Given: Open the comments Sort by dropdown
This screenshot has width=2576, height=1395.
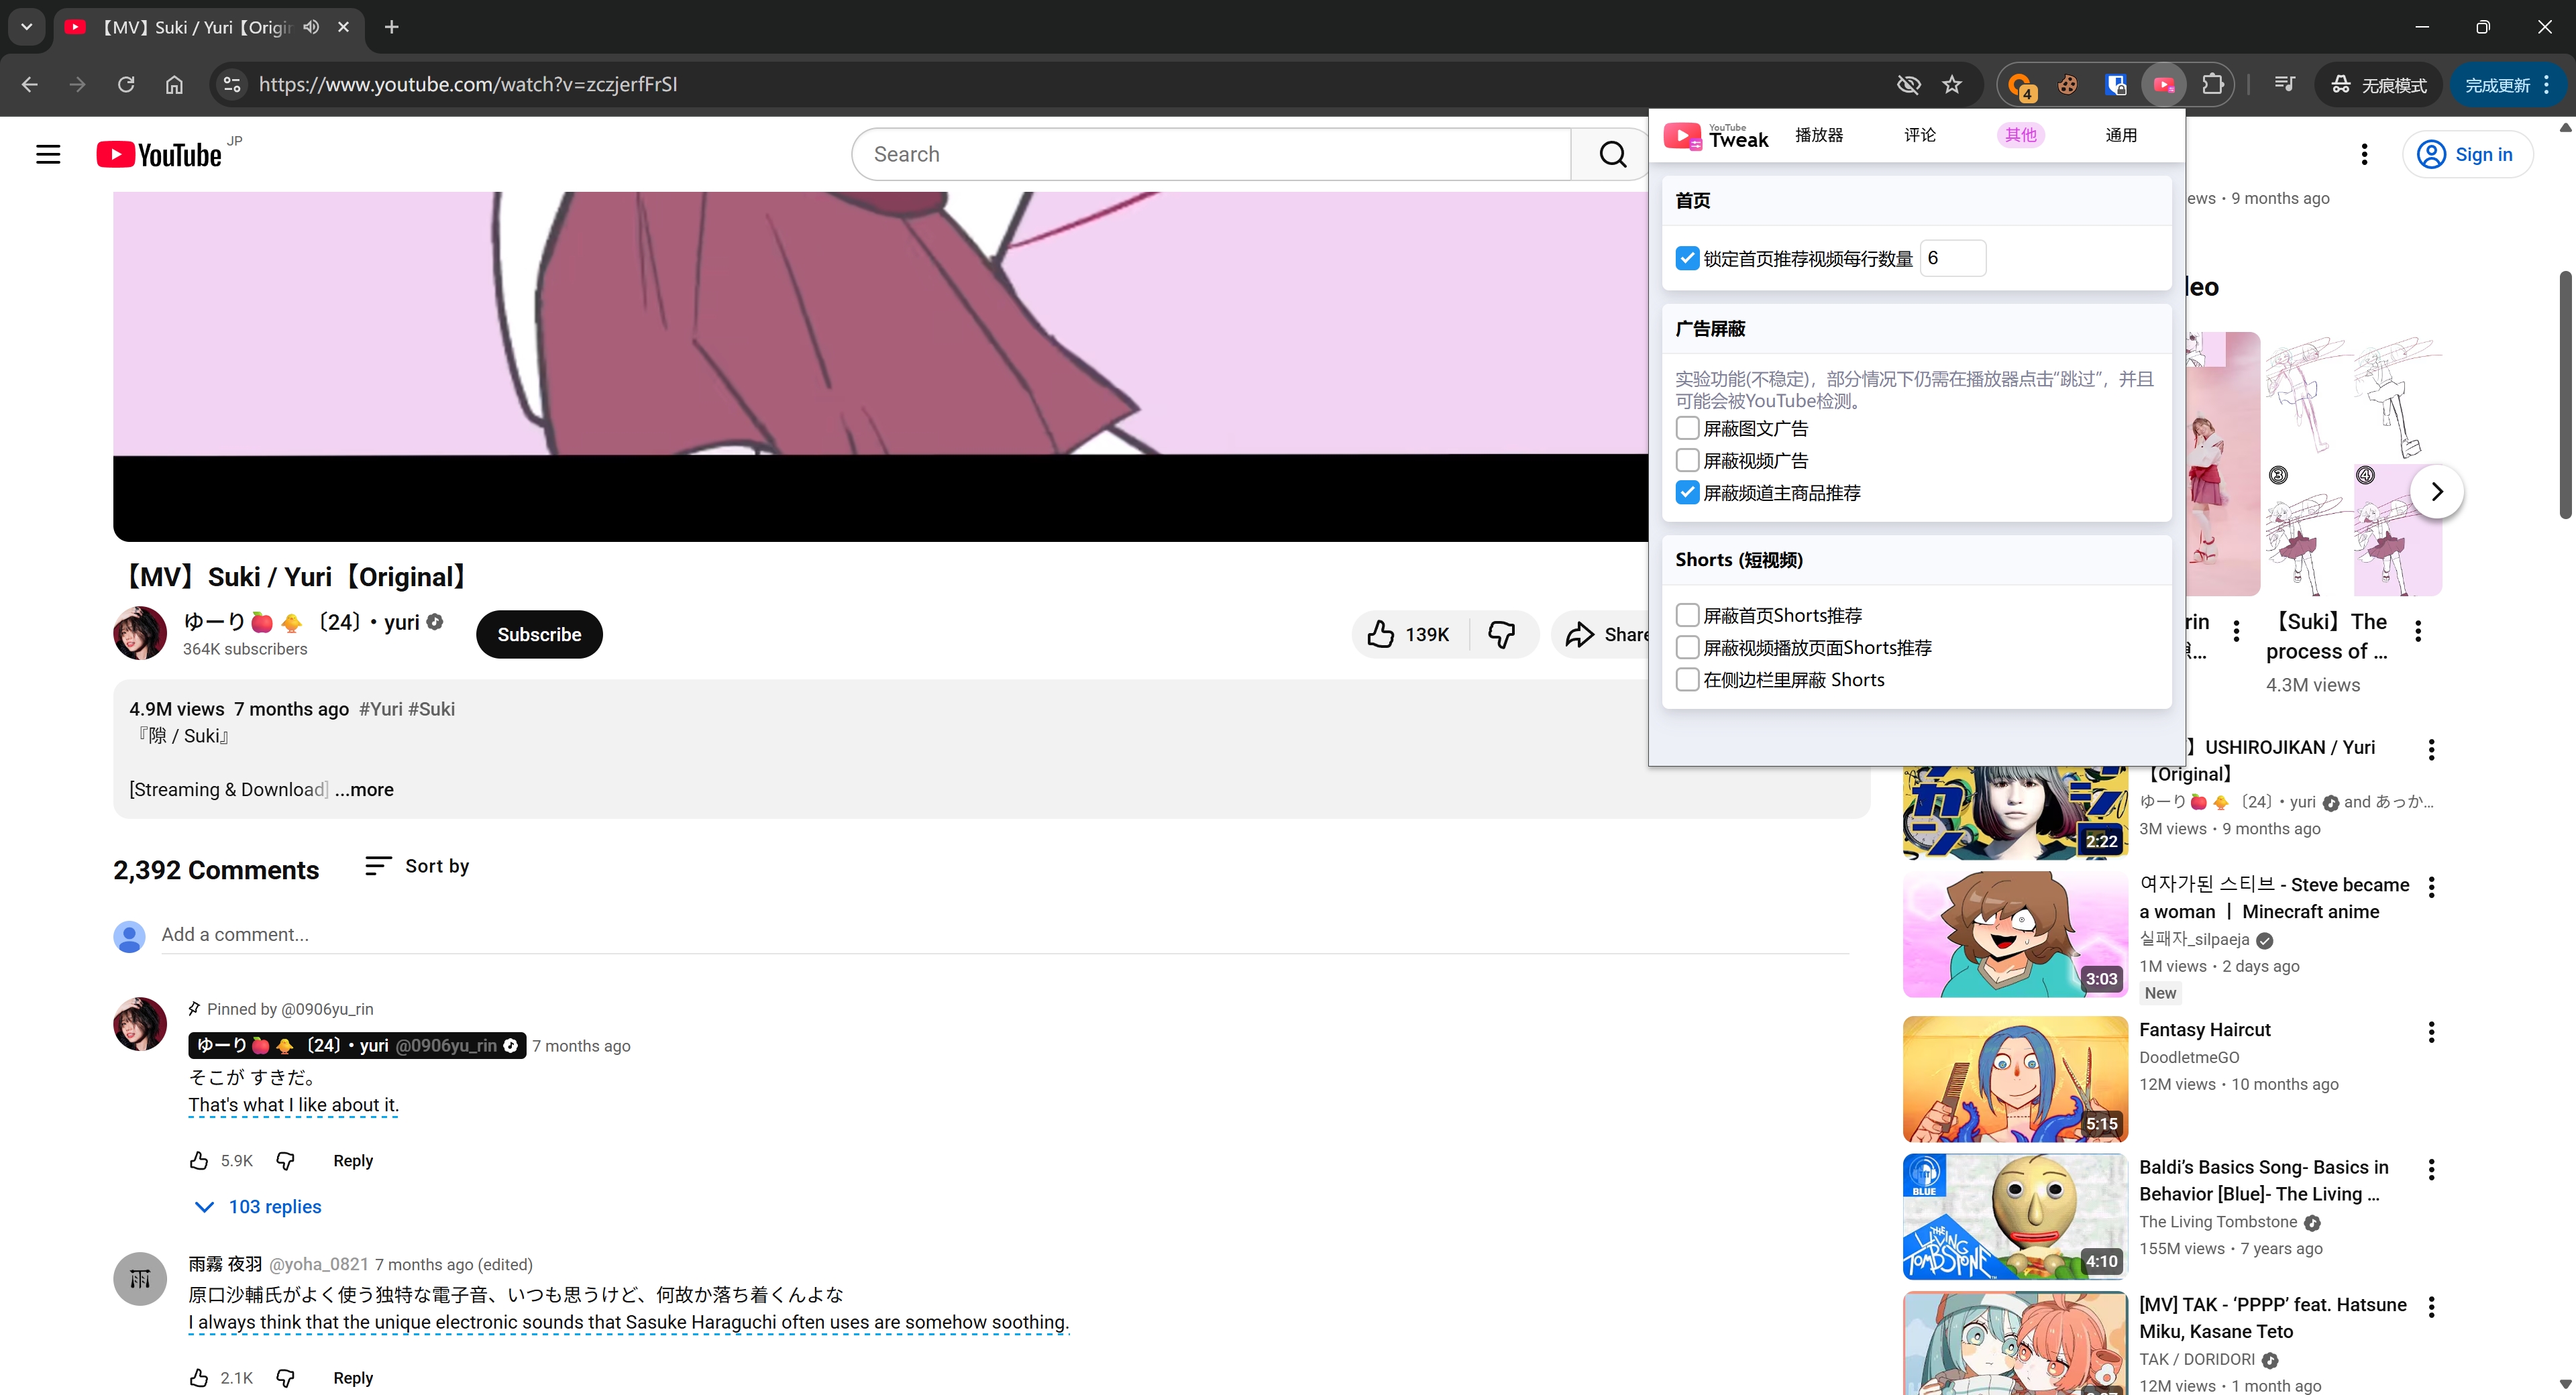Looking at the screenshot, I should (417, 866).
